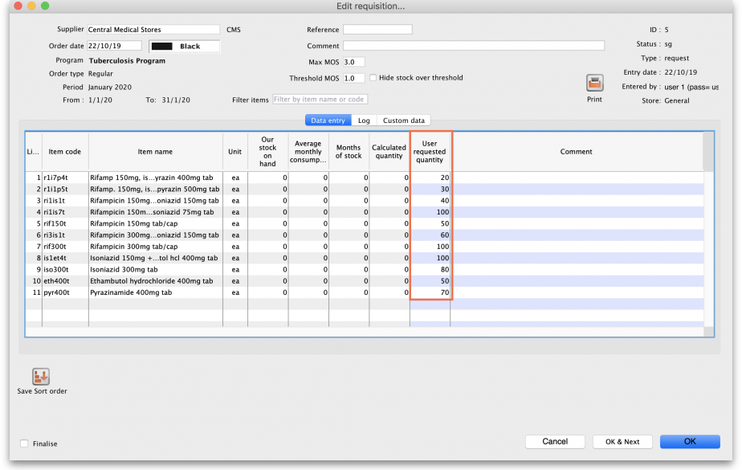Click the OK & Next button
The width and height of the screenshot is (742, 470).
(x=622, y=441)
